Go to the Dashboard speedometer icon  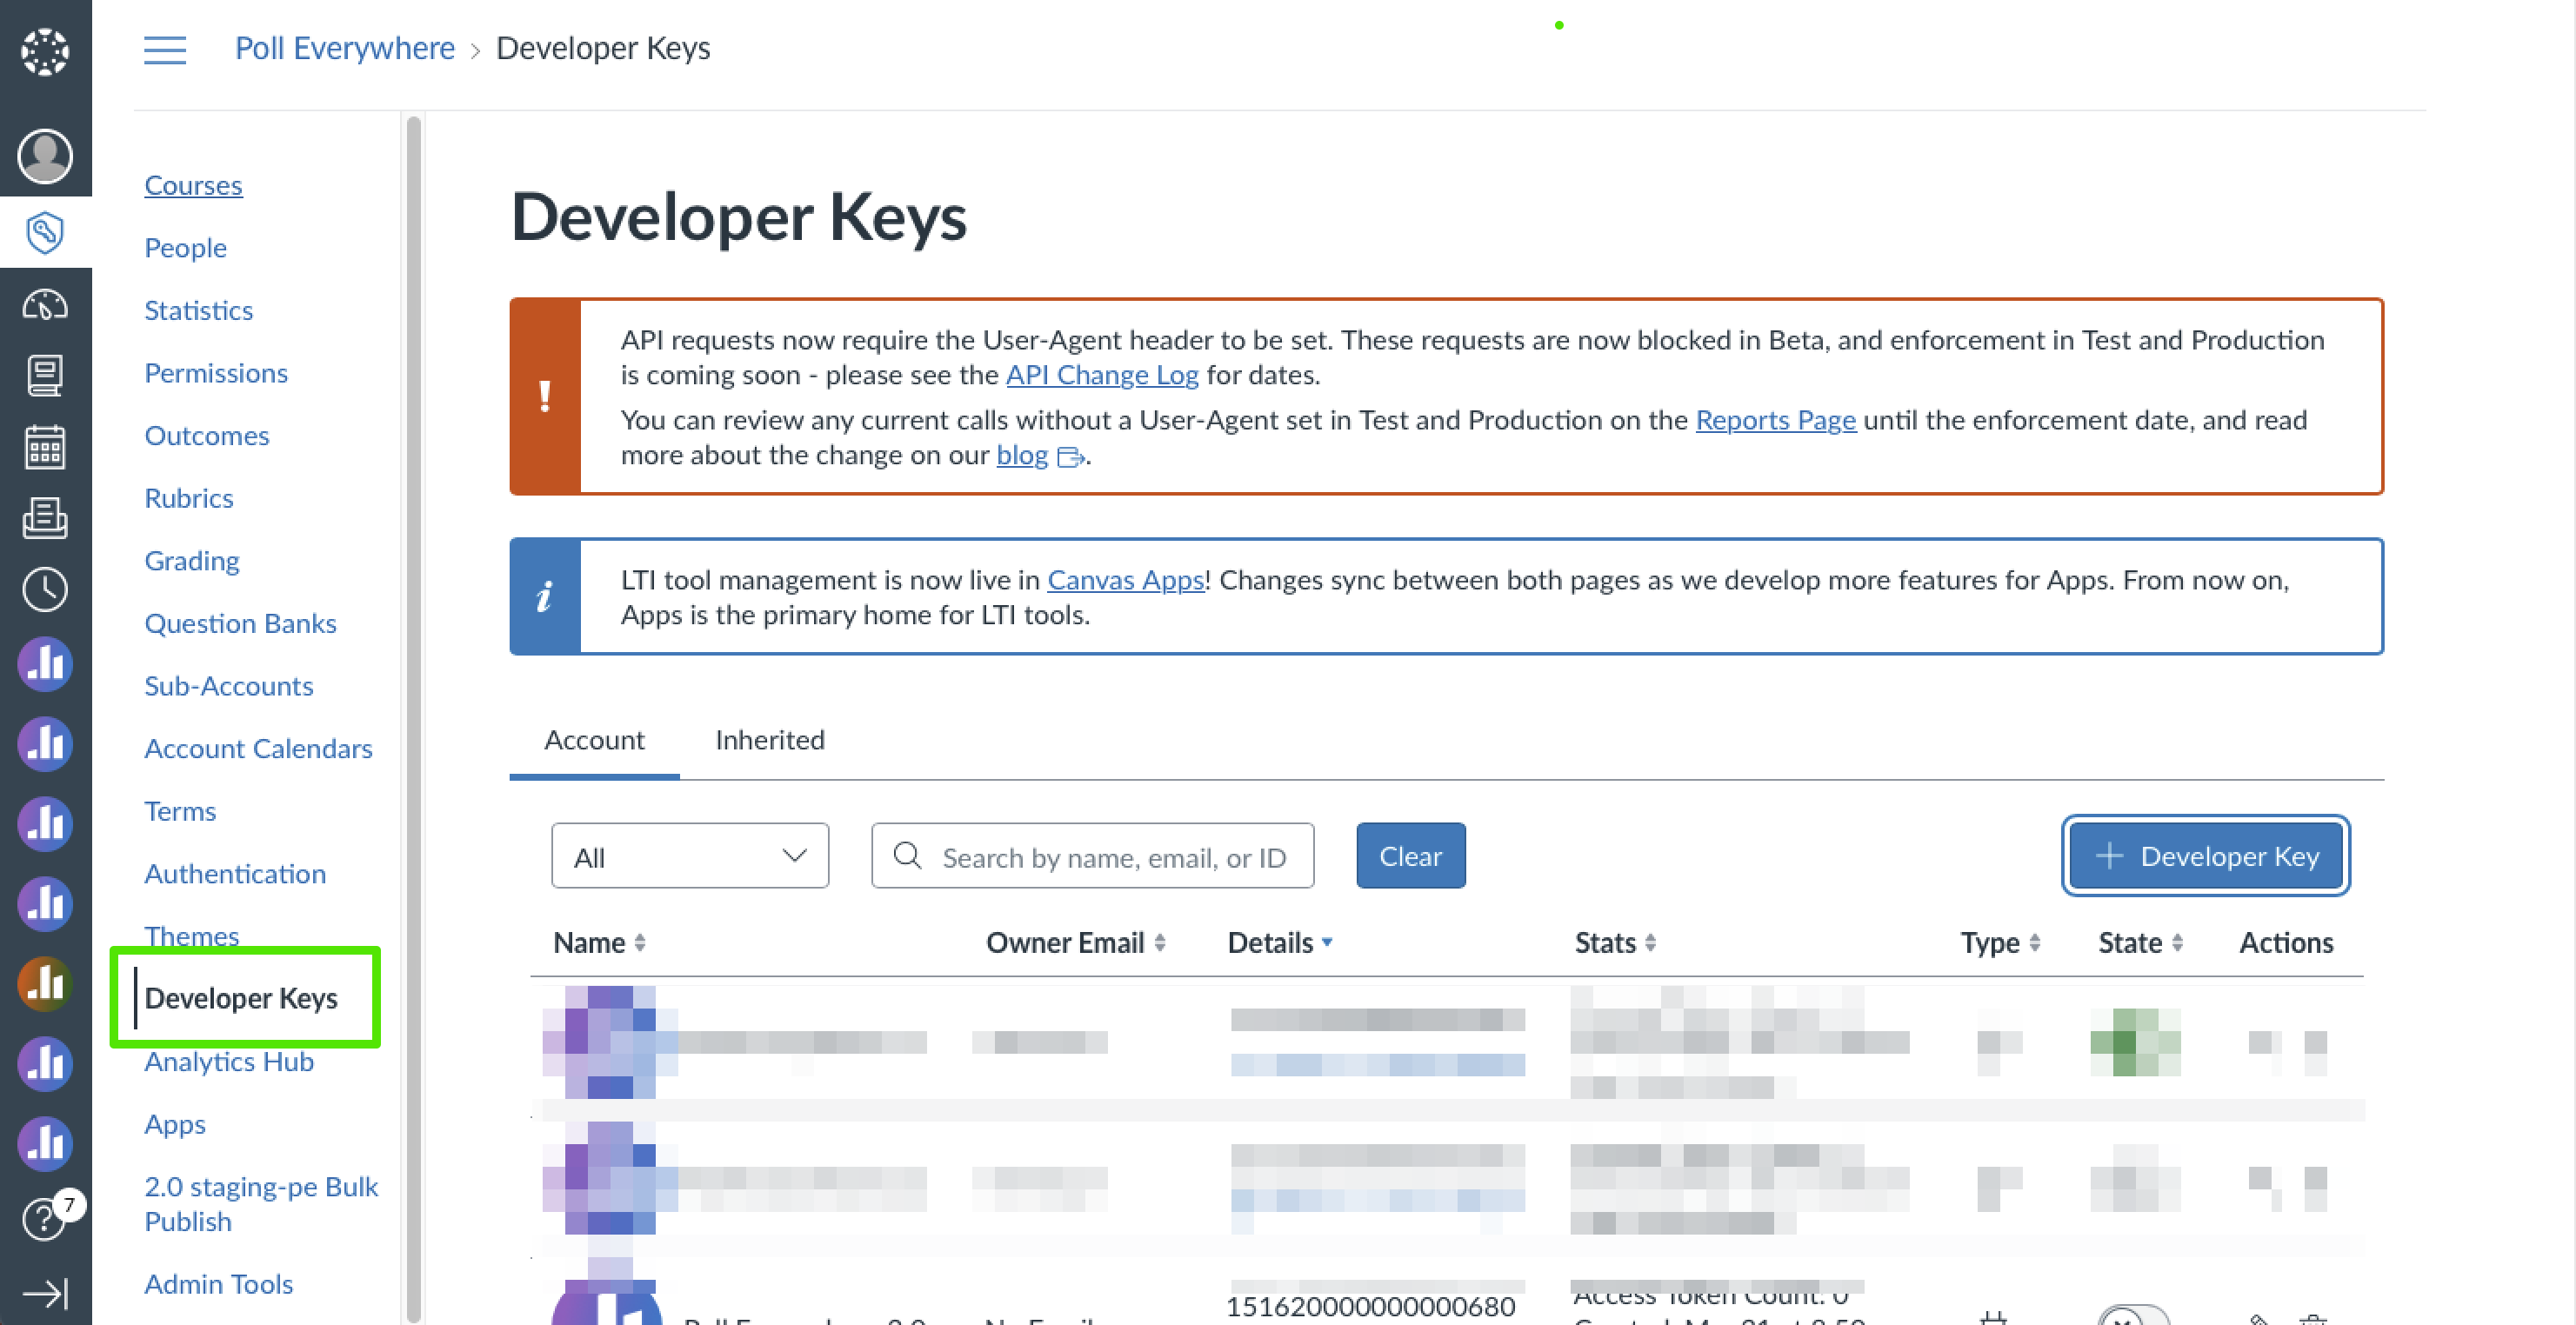click(x=45, y=304)
